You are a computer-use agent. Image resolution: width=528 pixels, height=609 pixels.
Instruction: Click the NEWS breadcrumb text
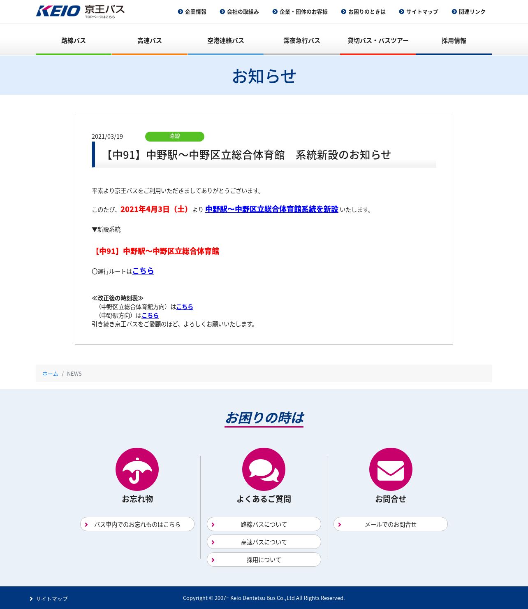click(74, 374)
